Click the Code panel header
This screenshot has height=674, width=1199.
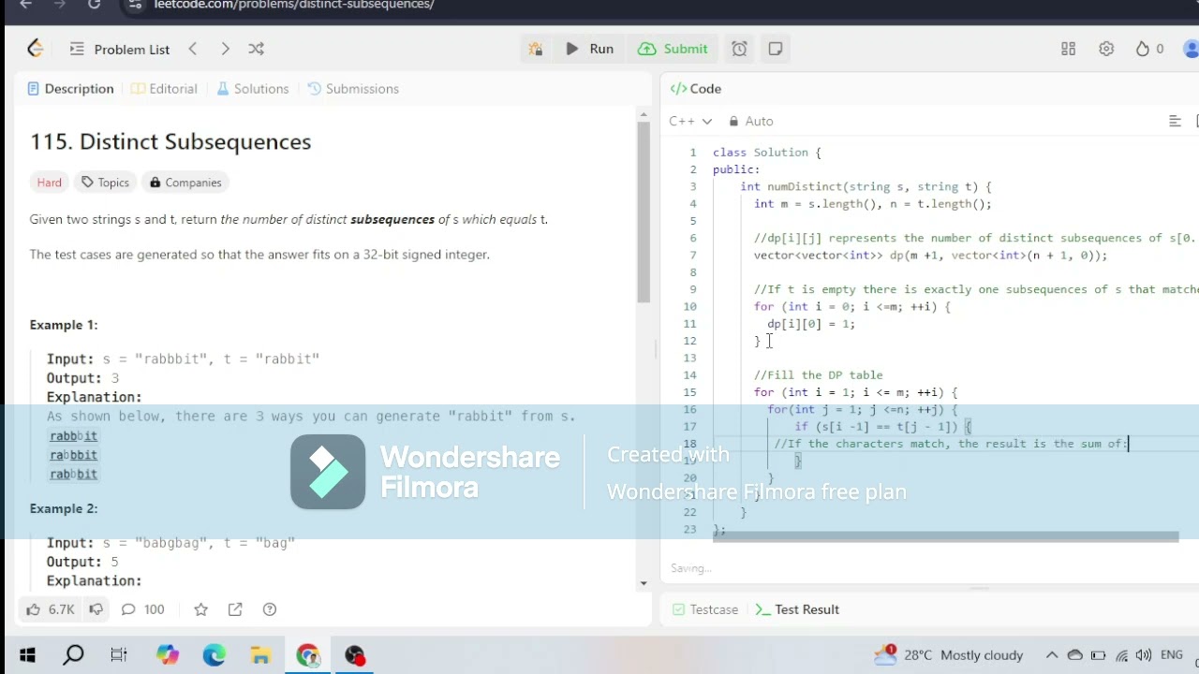[696, 89]
